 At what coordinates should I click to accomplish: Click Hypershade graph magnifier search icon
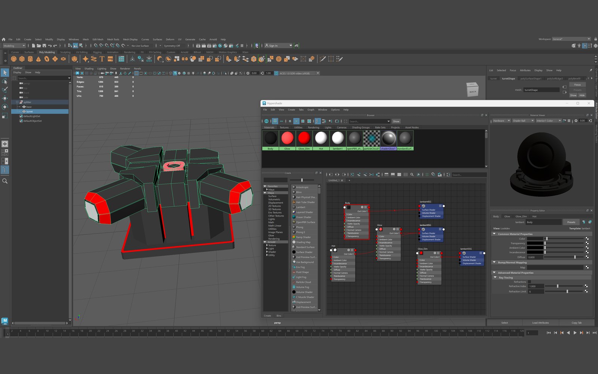coord(412,175)
